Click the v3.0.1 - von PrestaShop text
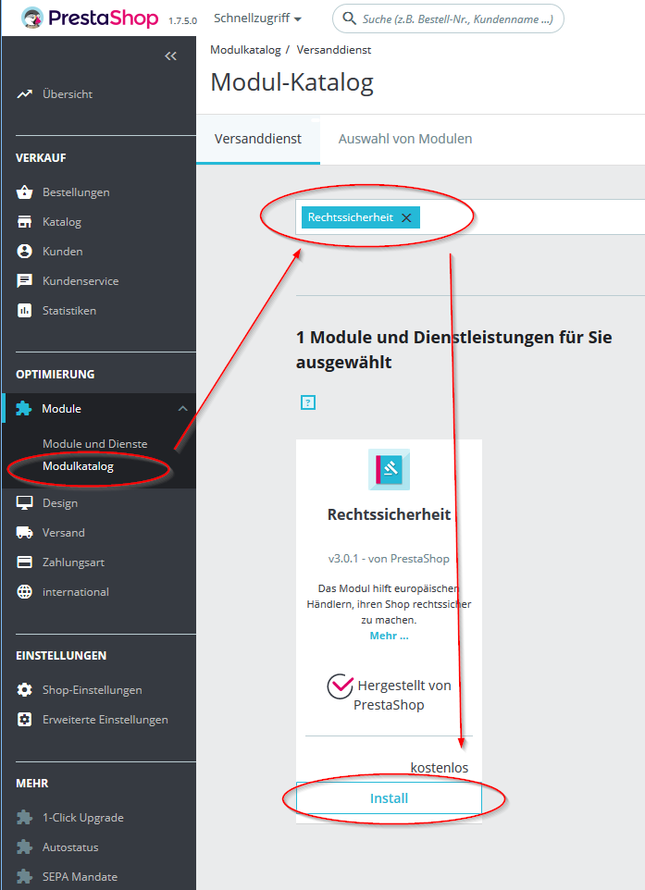Screen dimensions: 645x890 pos(389,559)
